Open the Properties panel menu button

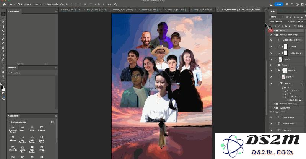56,68
